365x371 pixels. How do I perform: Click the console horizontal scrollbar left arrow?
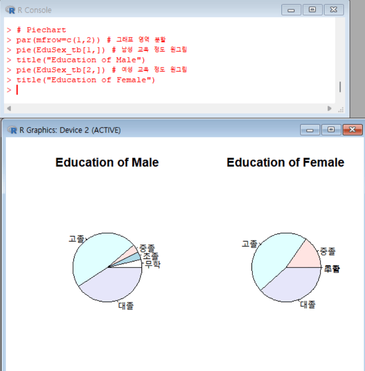(x=8, y=108)
